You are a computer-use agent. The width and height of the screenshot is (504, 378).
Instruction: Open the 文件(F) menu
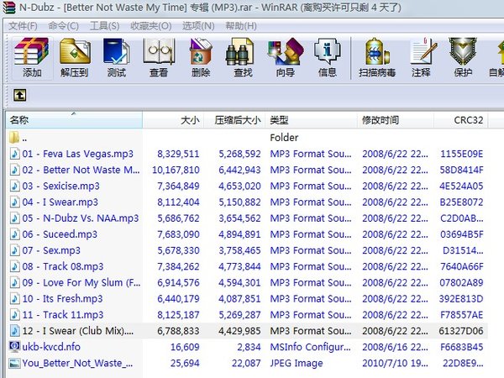coord(23,26)
